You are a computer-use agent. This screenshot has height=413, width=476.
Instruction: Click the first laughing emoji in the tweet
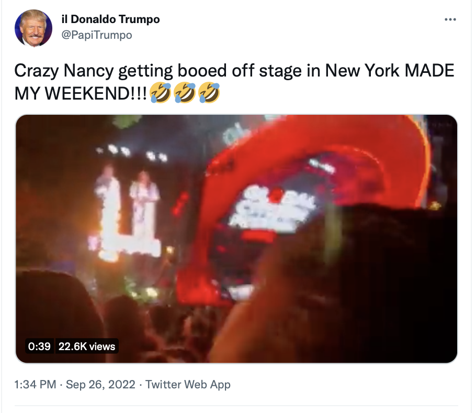tap(161, 92)
